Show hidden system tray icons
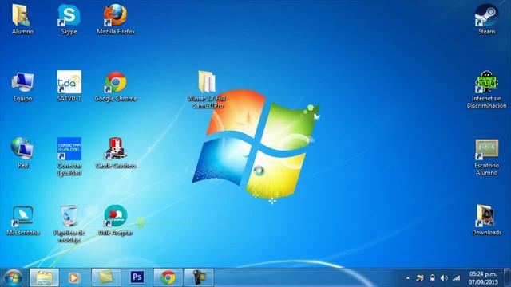This screenshot has width=511, height=287. [x=408, y=278]
